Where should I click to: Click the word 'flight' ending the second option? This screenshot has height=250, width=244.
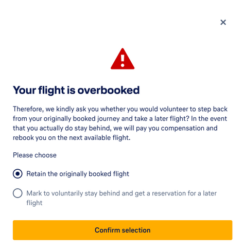34,203
